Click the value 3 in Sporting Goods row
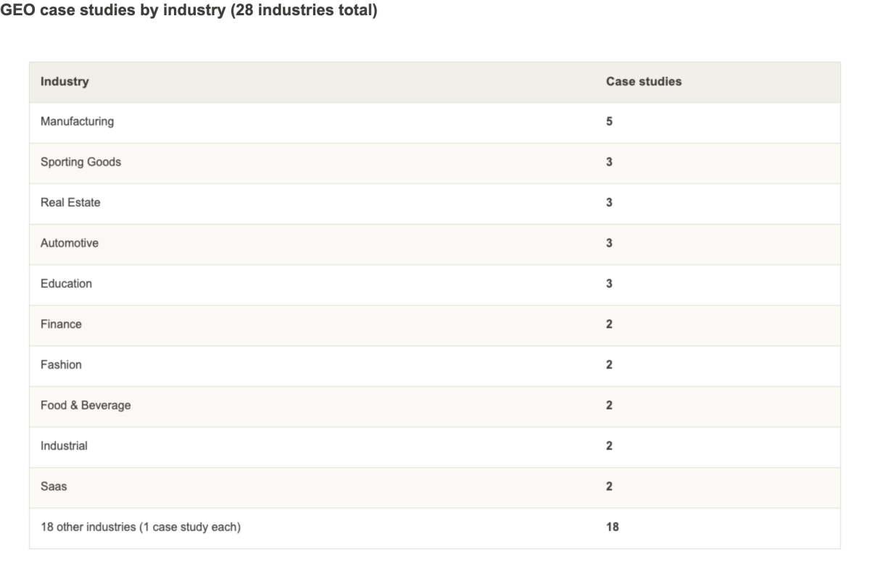This screenshot has width=870, height=581. [609, 162]
